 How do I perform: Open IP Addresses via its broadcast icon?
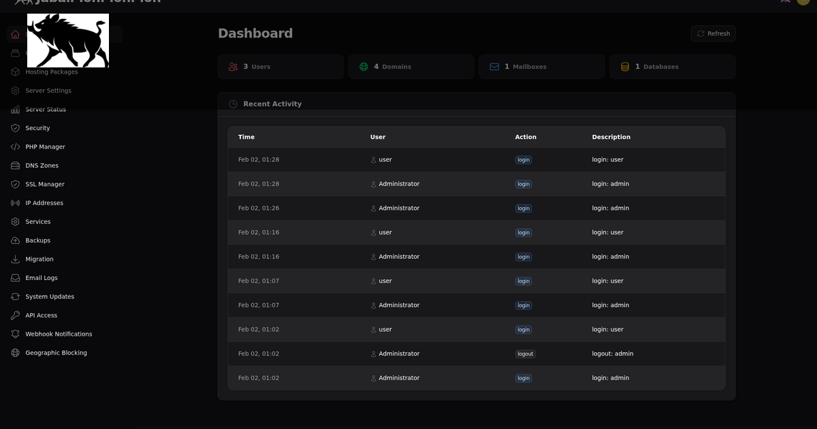[x=15, y=203]
